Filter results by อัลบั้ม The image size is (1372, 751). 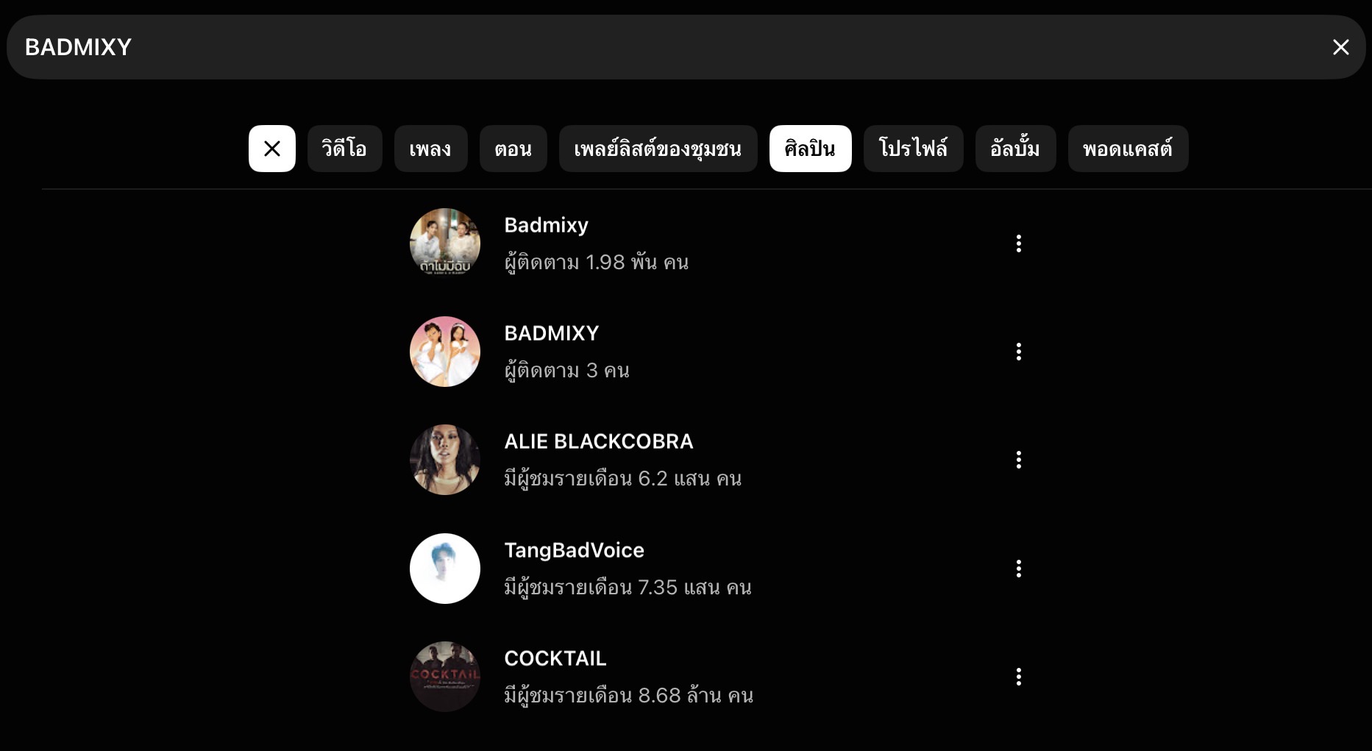pos(1016,149)
